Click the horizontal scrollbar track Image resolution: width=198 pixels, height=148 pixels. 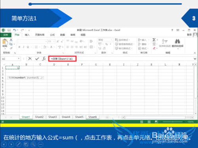tap(155, 117)
